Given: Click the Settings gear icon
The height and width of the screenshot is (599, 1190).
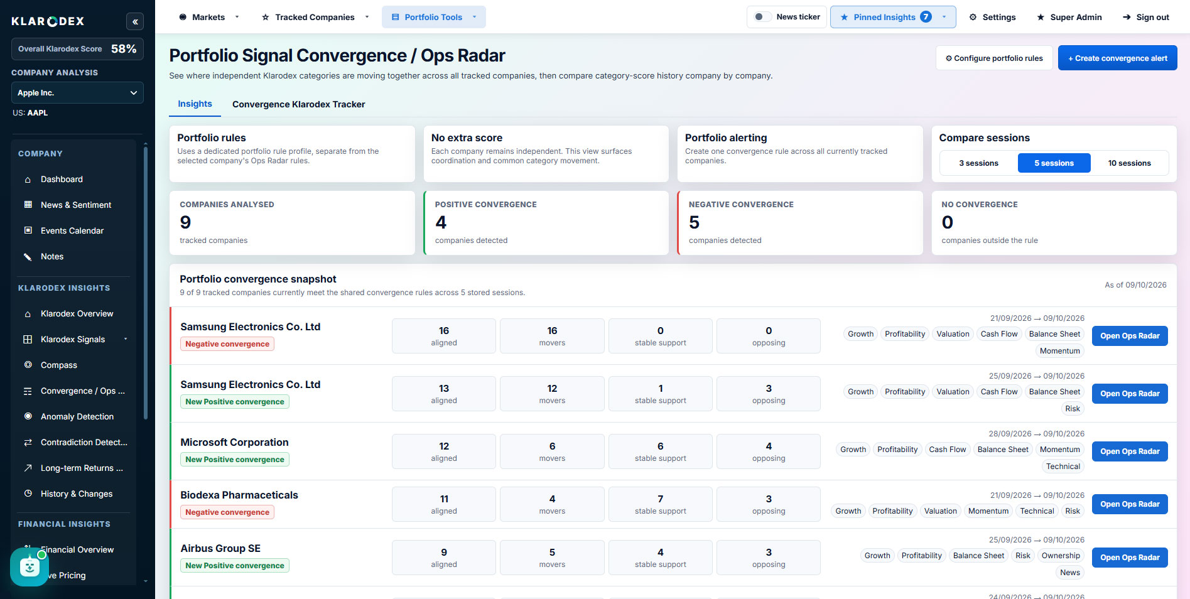Looking at the screenshot, I should pyautogui.click(x=973, y=17).
